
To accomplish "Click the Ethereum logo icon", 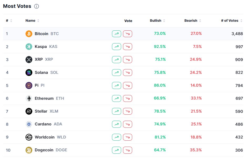I will (29, 98).
